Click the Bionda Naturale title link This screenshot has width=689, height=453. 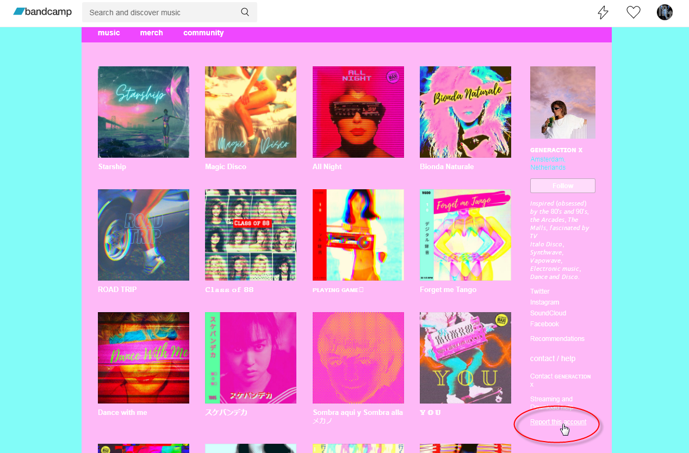[447, 166]
